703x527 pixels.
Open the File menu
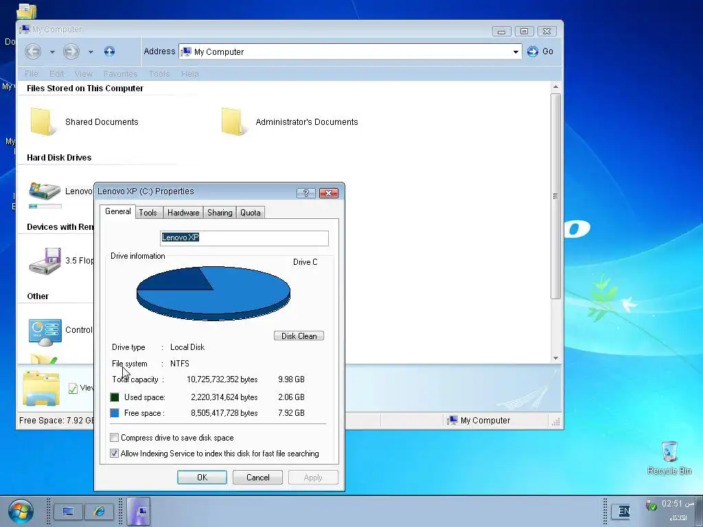tap(31, 74)
